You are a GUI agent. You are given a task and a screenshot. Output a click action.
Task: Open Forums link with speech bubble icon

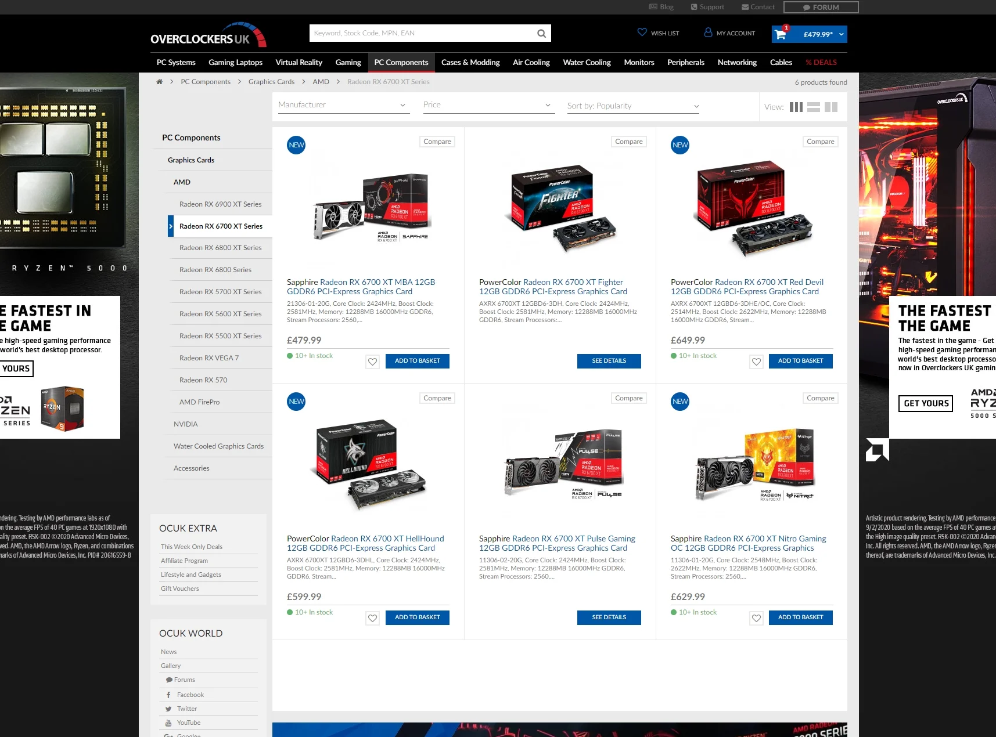click(x=180, y=680)
